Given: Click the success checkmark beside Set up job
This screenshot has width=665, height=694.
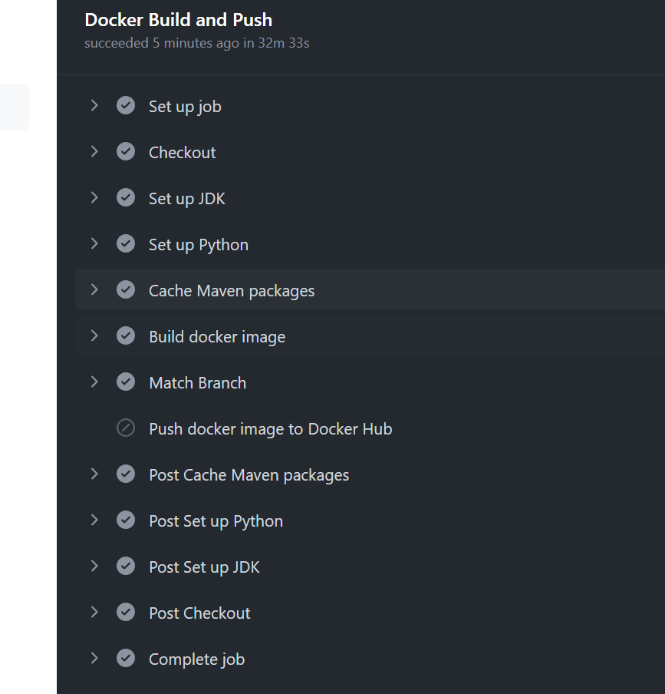Looking at the screenshot, I should click(126, 106).
